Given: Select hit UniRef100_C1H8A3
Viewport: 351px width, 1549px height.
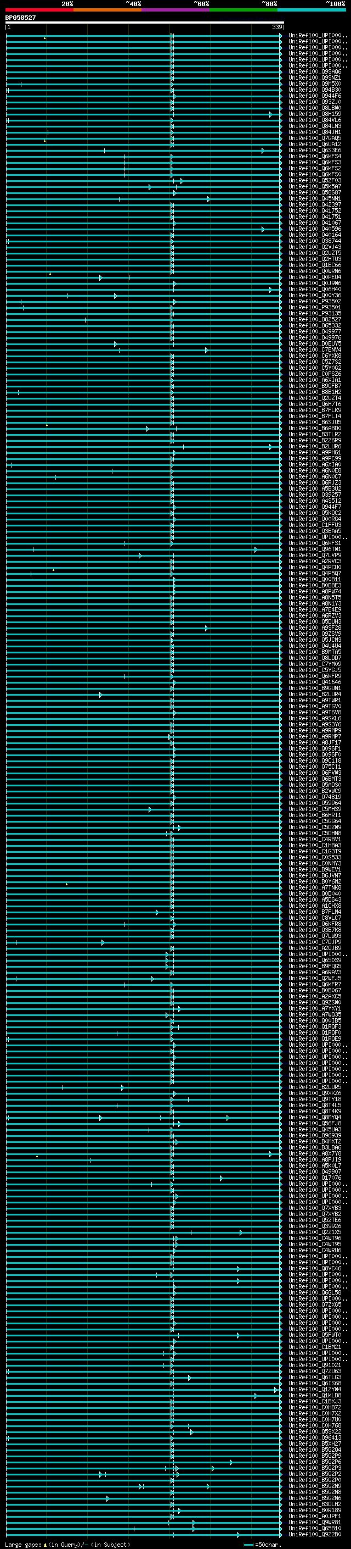Looking at the screenshot, I should click(314, 845).
